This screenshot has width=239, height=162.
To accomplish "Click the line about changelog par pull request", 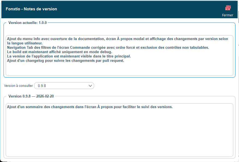I will (x=65, y=60).
